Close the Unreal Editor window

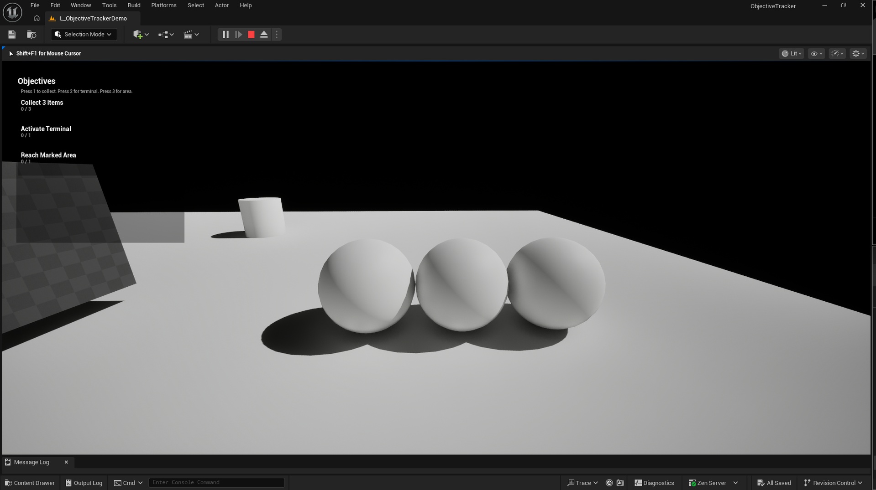coord(862,5)
